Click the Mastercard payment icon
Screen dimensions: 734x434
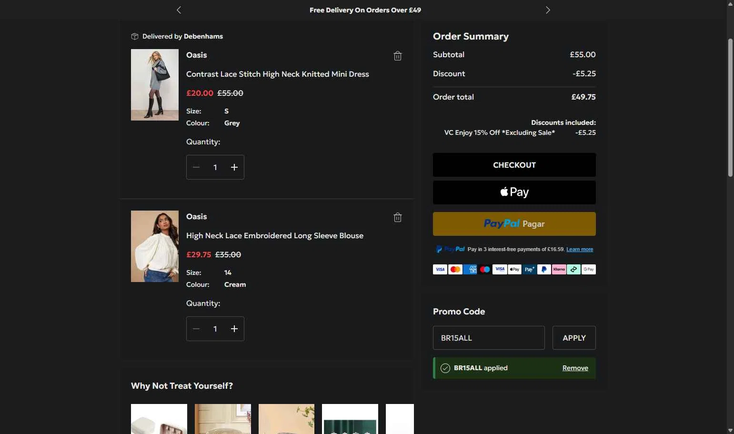[x=455, y=270]
